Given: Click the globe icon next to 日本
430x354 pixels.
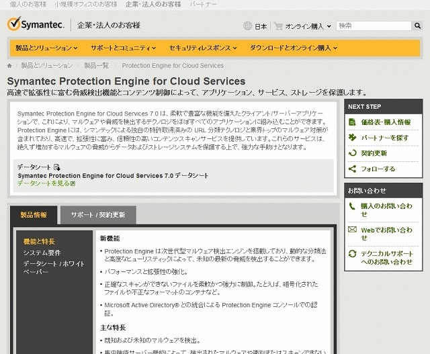Looking at the screenshot, I should pyautogui.click(x=248, y=26).
